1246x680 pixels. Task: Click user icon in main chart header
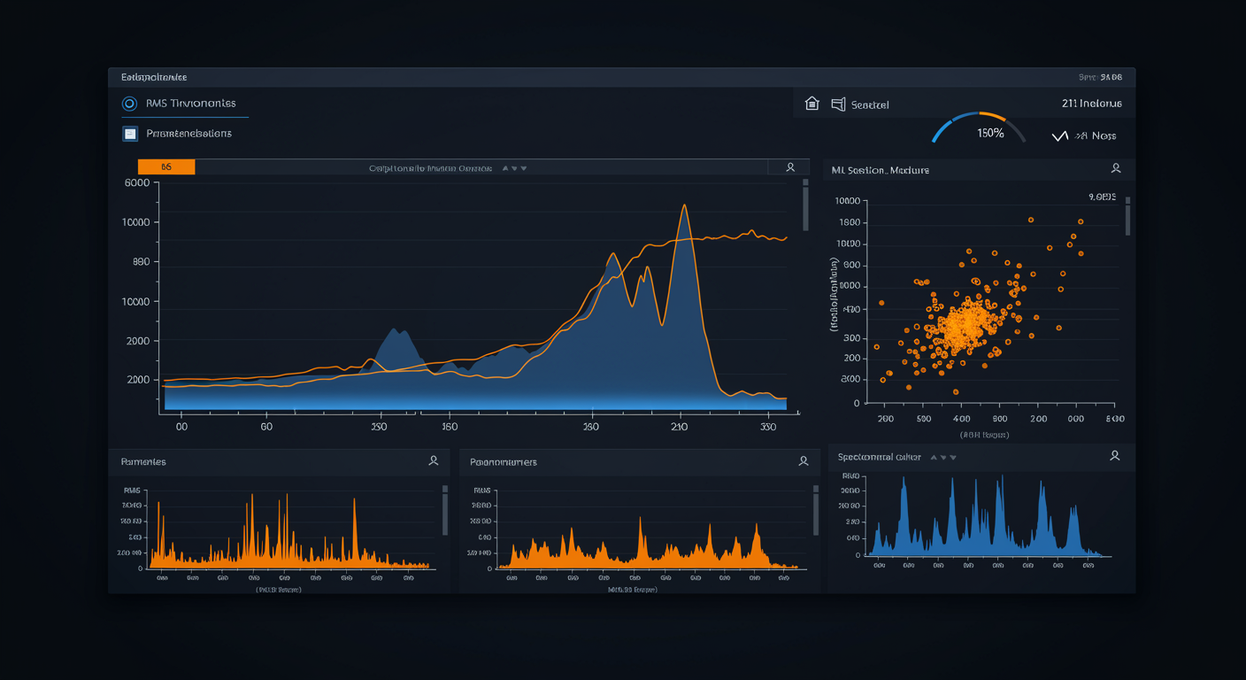point(790,167)
